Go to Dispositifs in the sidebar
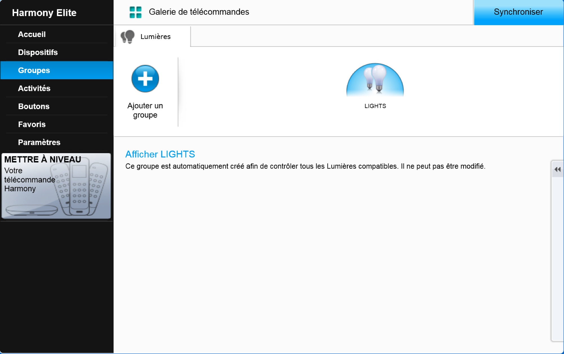Viewport: 564px width, 354px height. (57, 52)
